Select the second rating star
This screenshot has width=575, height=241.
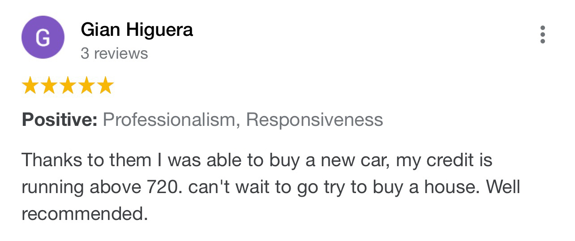tap(49, 86)
